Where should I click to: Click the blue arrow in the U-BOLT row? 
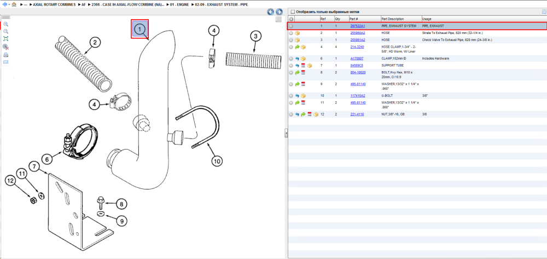(297, 96)
